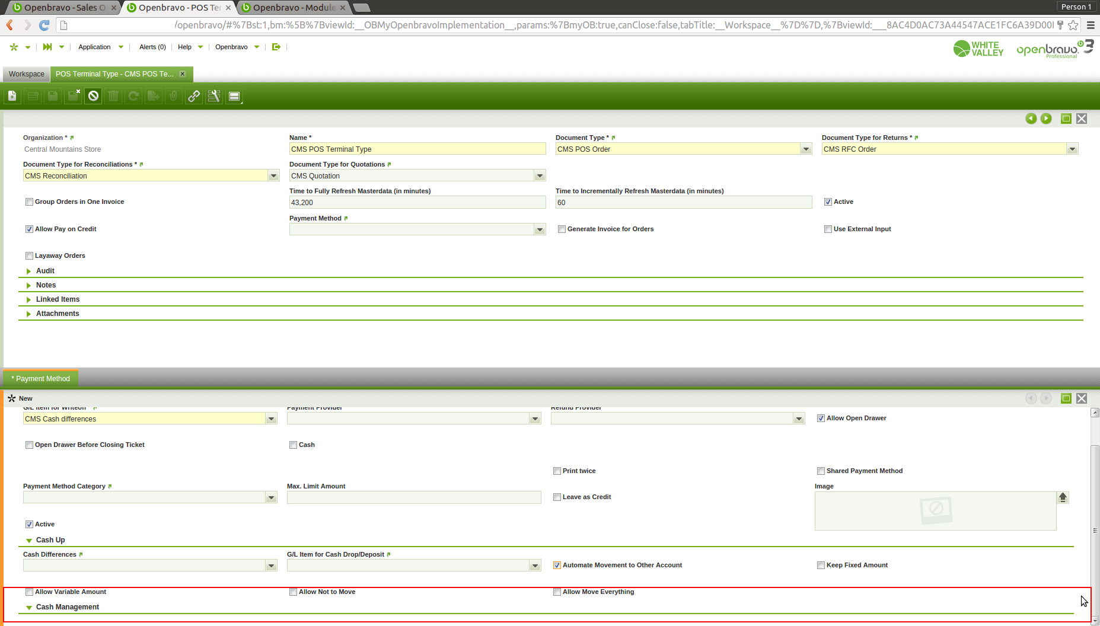Go to next record with green arrow
The height and width of the screenshot is (626, 1100).
point(1046,119)
